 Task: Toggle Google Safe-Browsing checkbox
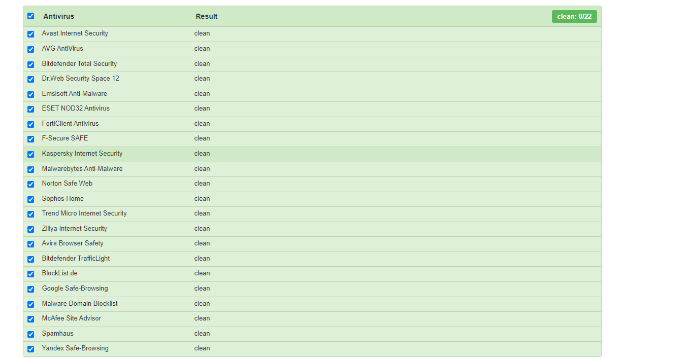click(x=30, y=289)
